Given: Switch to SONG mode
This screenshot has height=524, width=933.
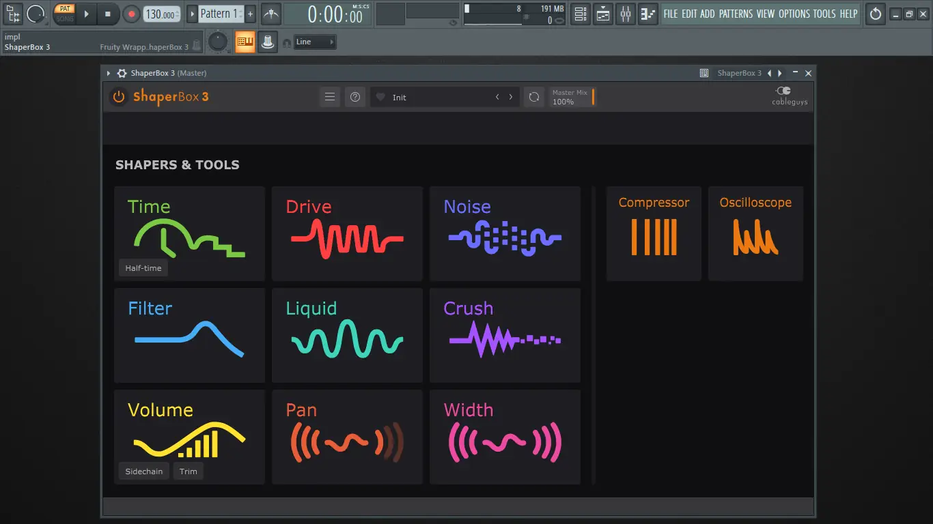Looking at the screenshot, I should pyautogui.click(x=65, y=18).
